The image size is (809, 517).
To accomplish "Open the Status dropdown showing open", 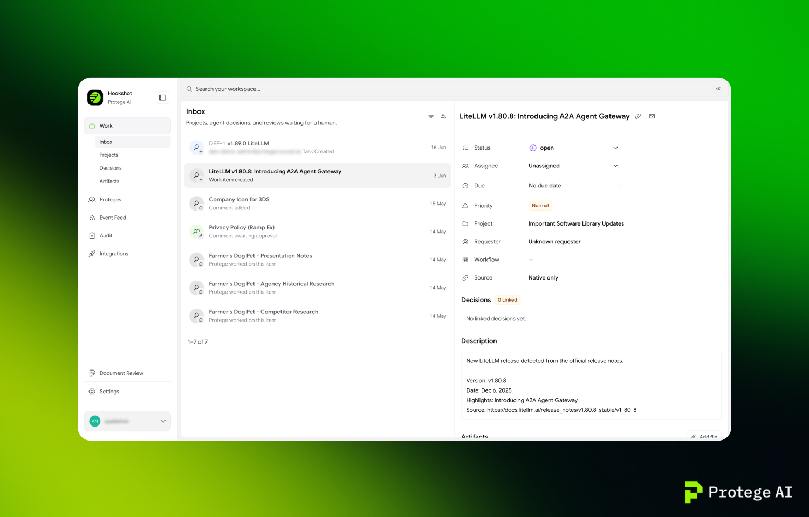I will coord(574,148).
